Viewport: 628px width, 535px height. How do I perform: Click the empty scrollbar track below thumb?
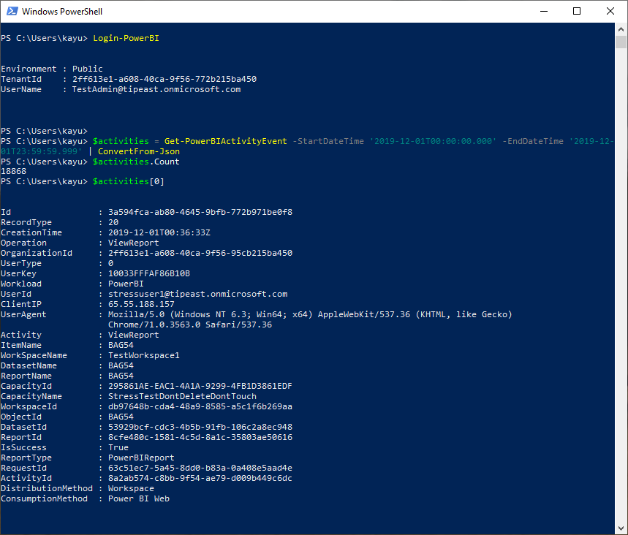[x=621, y=292]
